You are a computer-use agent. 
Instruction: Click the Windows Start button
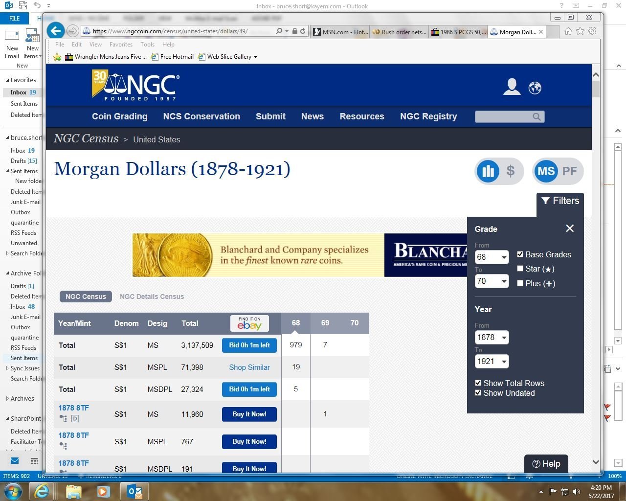[x=13, y=491]
